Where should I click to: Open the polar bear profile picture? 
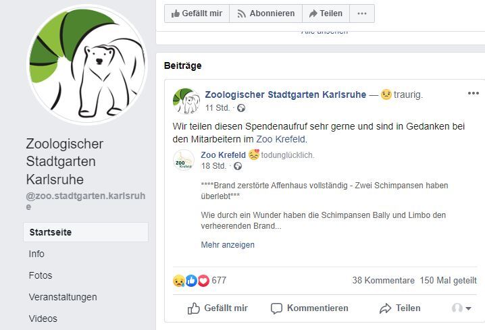click(x=88, y=65)
